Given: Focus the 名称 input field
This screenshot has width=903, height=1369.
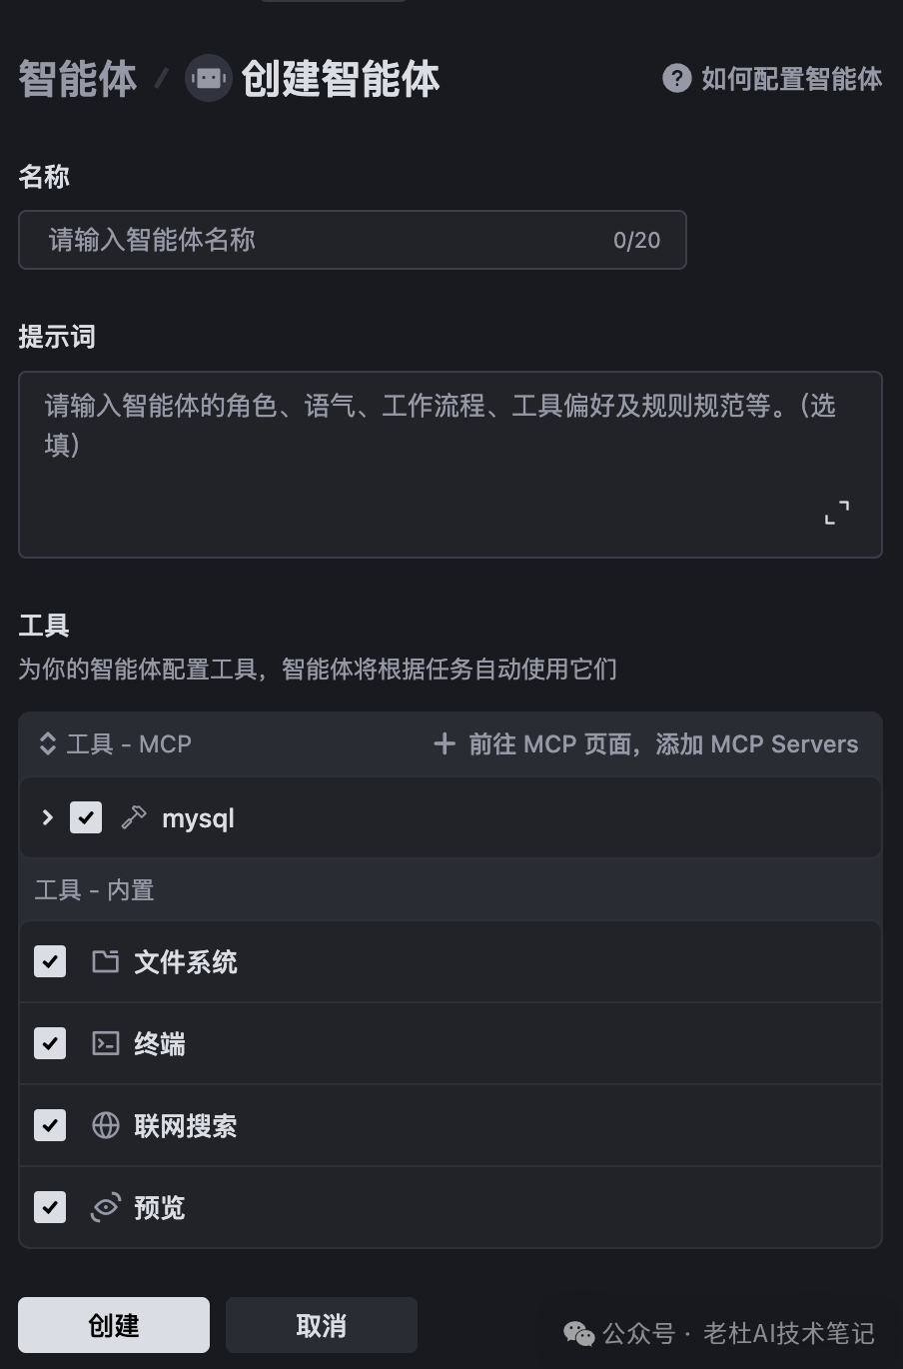Looking at the screenshot, I should point(330,240).
